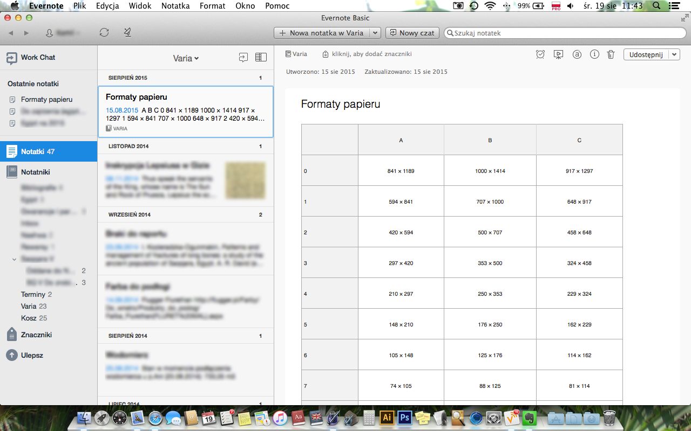The image size is (691, 431).
Task: Move the note to trash via trash can icon
Action: (611, 54)
